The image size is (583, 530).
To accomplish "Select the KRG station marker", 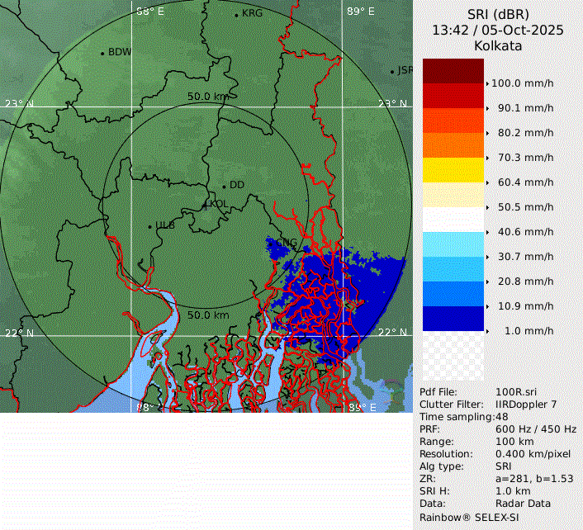I will [x=236, y=15].
